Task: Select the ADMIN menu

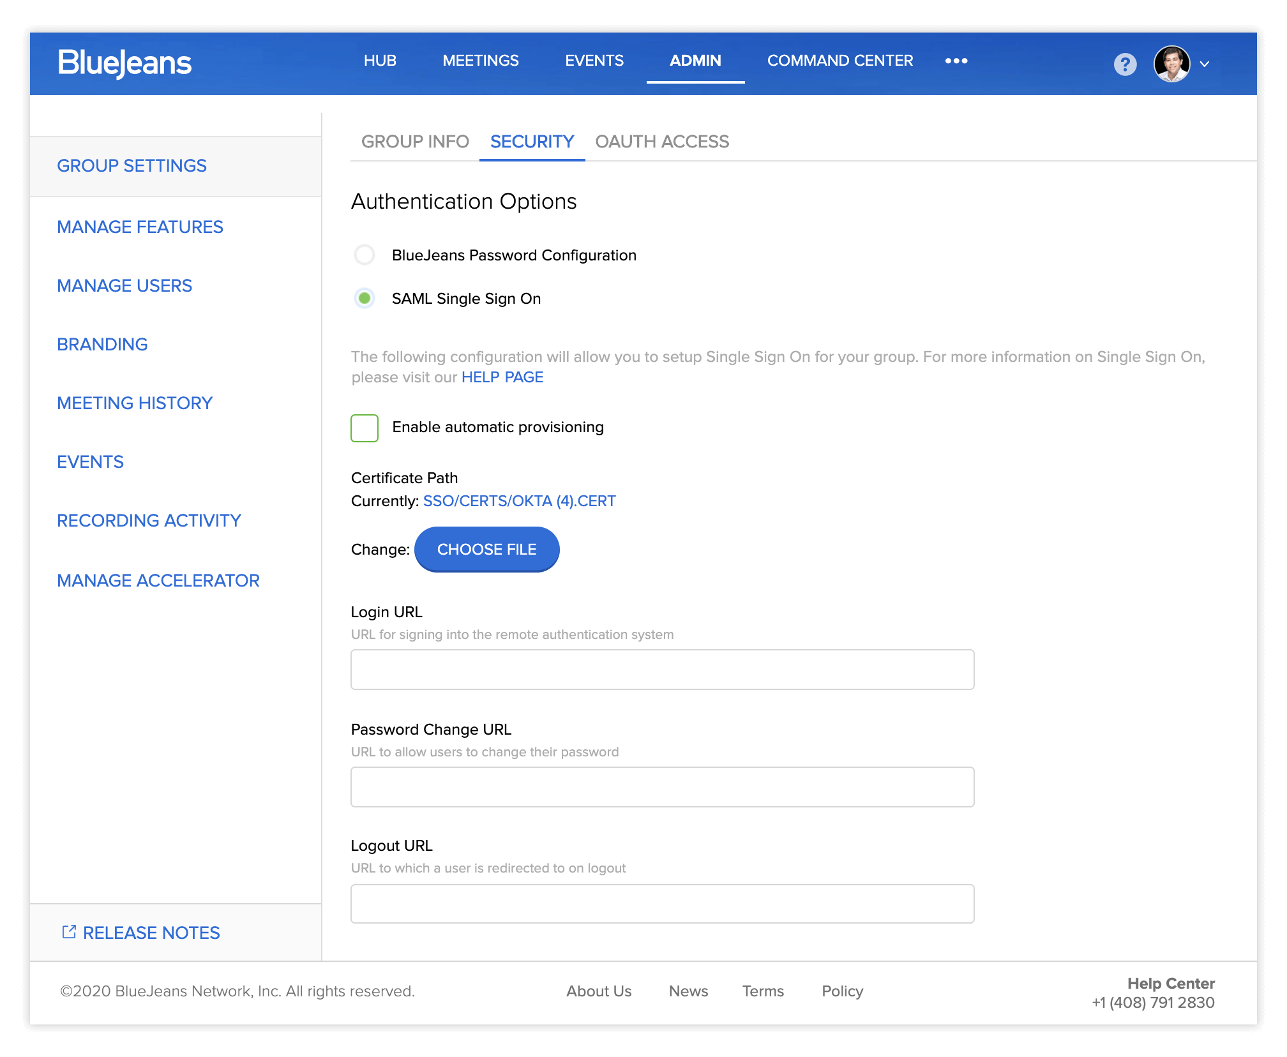Action: (695, 61)
